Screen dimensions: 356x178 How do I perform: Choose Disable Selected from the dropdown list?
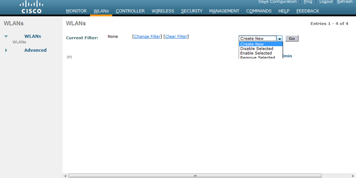(x=256, y=49)
